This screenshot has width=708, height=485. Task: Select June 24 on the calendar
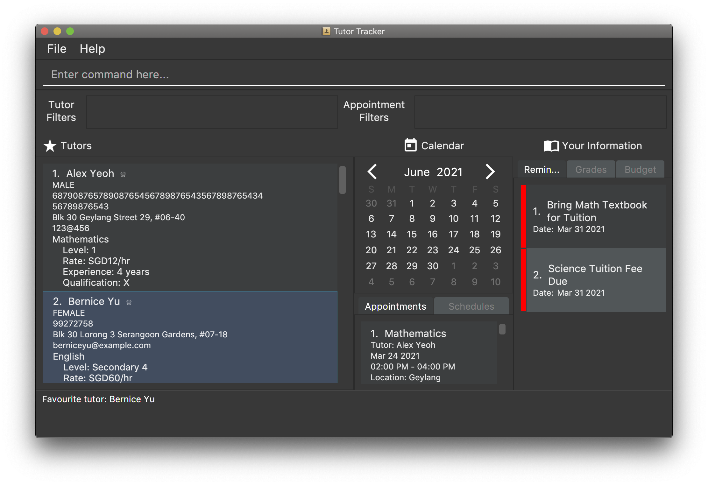tap(453, 250)
